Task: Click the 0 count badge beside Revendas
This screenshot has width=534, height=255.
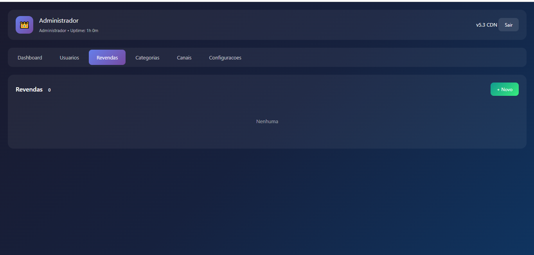Action: 49,90
